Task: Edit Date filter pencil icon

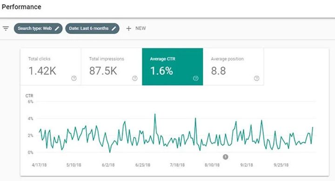Action: pos(114,28)
